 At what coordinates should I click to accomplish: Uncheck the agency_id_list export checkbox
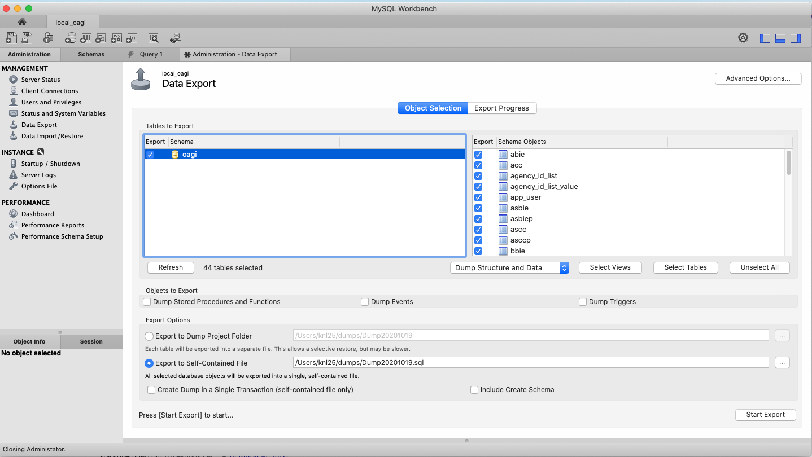coord(478,176)
